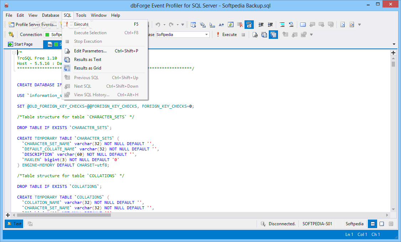Click the Undo arrow icon
This screenshot has height=242, width=401.
point(158,25)
